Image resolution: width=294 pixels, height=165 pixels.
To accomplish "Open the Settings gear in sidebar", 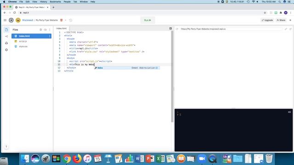I will pyautogui.click(x=6, y=50).
